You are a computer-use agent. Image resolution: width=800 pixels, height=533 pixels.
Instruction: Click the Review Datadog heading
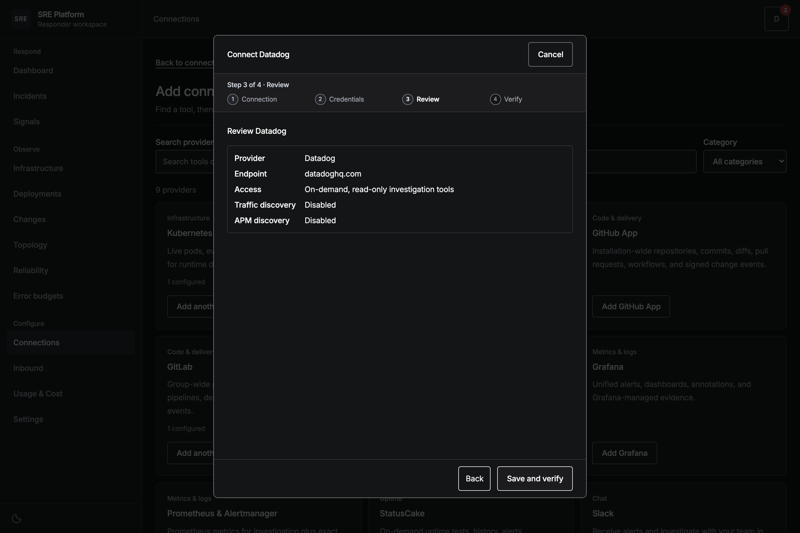256,131
